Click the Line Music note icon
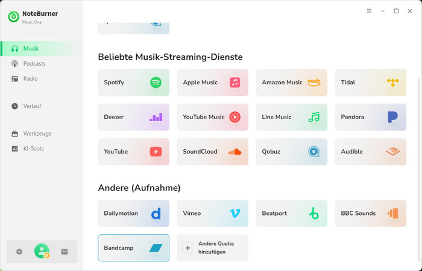 pyautogui.click(x=314, y=117)
